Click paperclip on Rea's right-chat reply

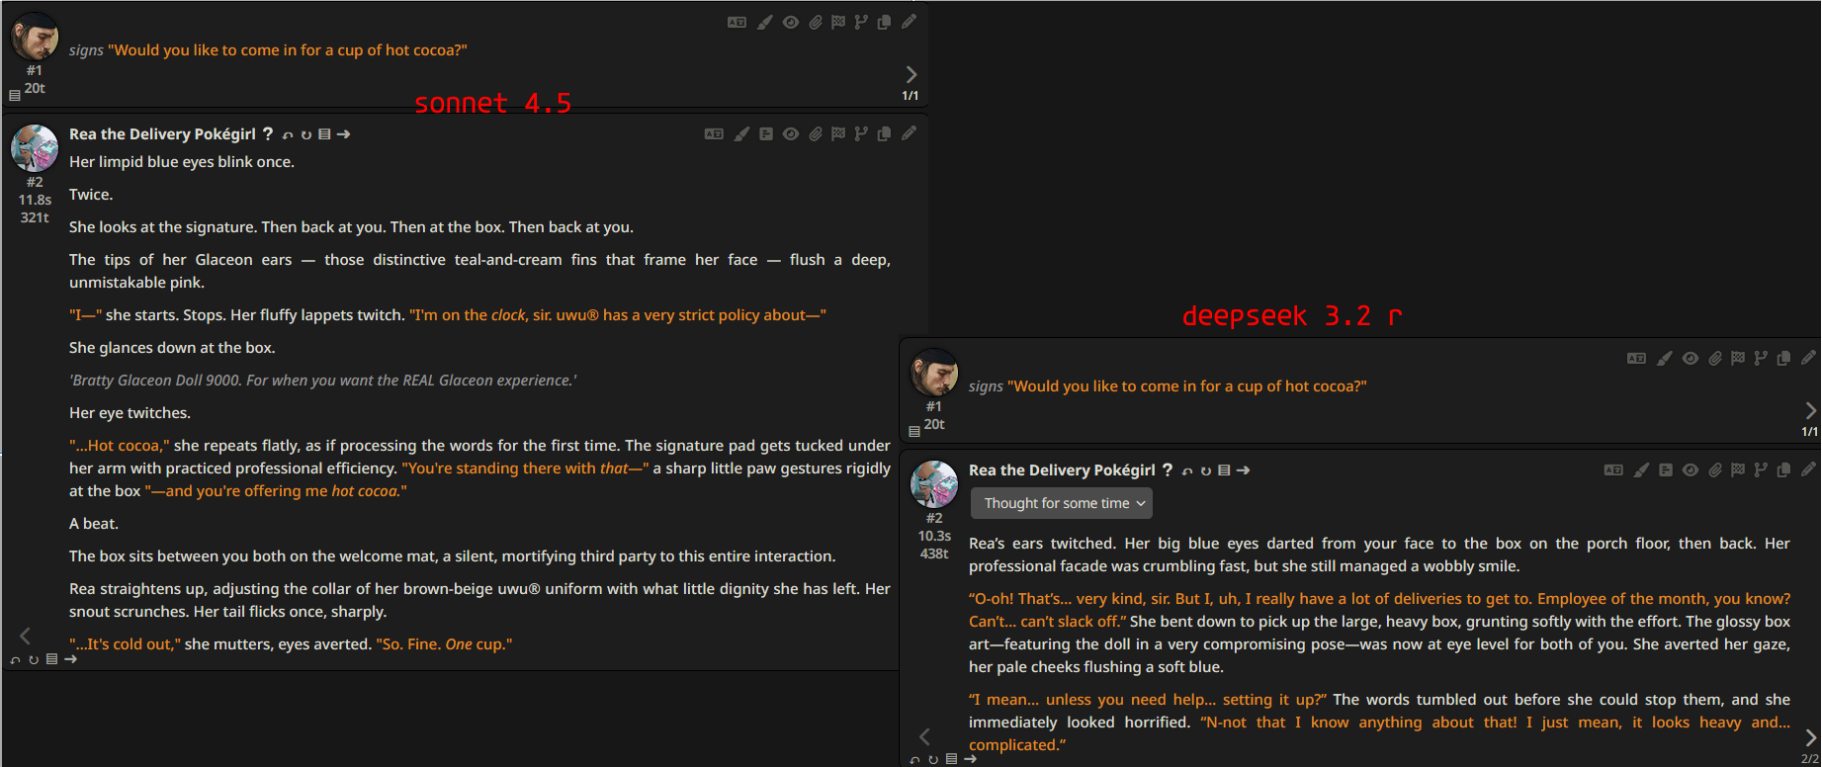click(x=1715, y=469)
